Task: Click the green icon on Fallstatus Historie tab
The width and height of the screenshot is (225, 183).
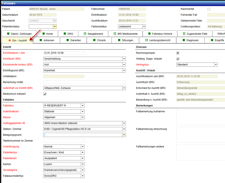Action: (149, 34)
